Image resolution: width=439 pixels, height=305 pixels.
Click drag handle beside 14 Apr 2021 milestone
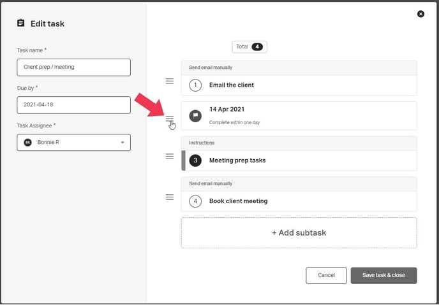170,118
